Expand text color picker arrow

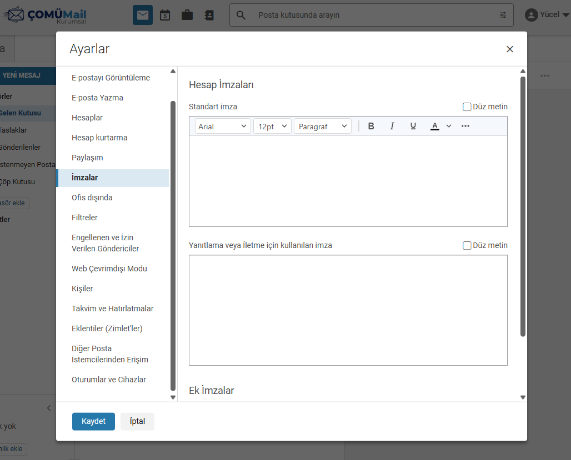[449, 126]
